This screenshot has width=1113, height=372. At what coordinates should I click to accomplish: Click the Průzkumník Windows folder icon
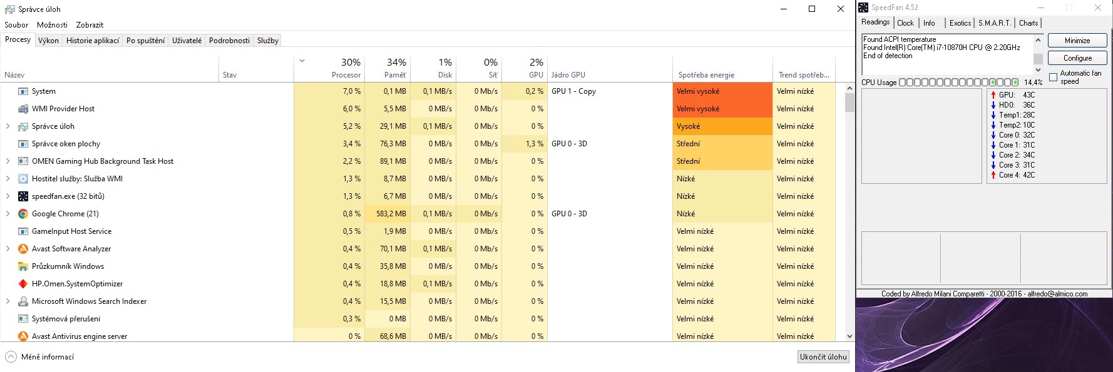[23, 266]
